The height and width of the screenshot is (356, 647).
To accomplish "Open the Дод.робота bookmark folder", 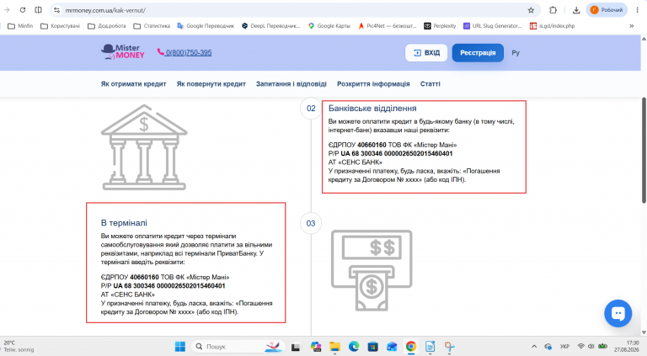I will [x=107, y=26].
